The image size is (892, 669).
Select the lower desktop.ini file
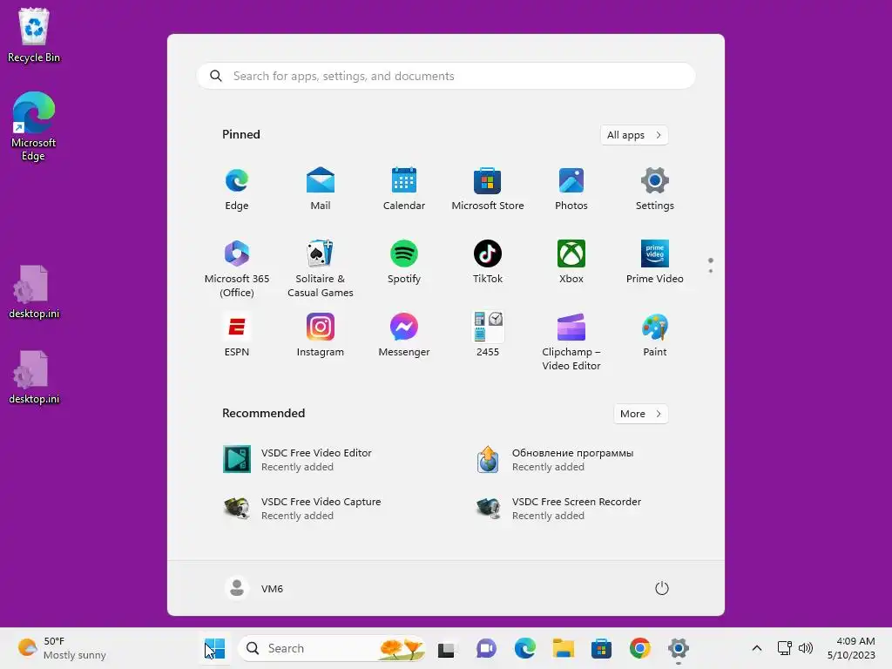tap(34, 377)
